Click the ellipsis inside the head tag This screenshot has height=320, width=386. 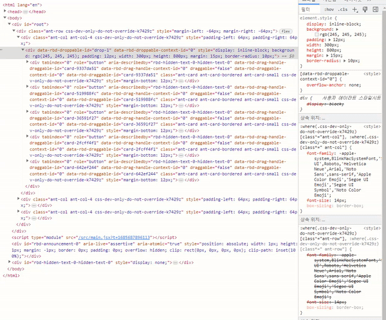tap(25, 12)
